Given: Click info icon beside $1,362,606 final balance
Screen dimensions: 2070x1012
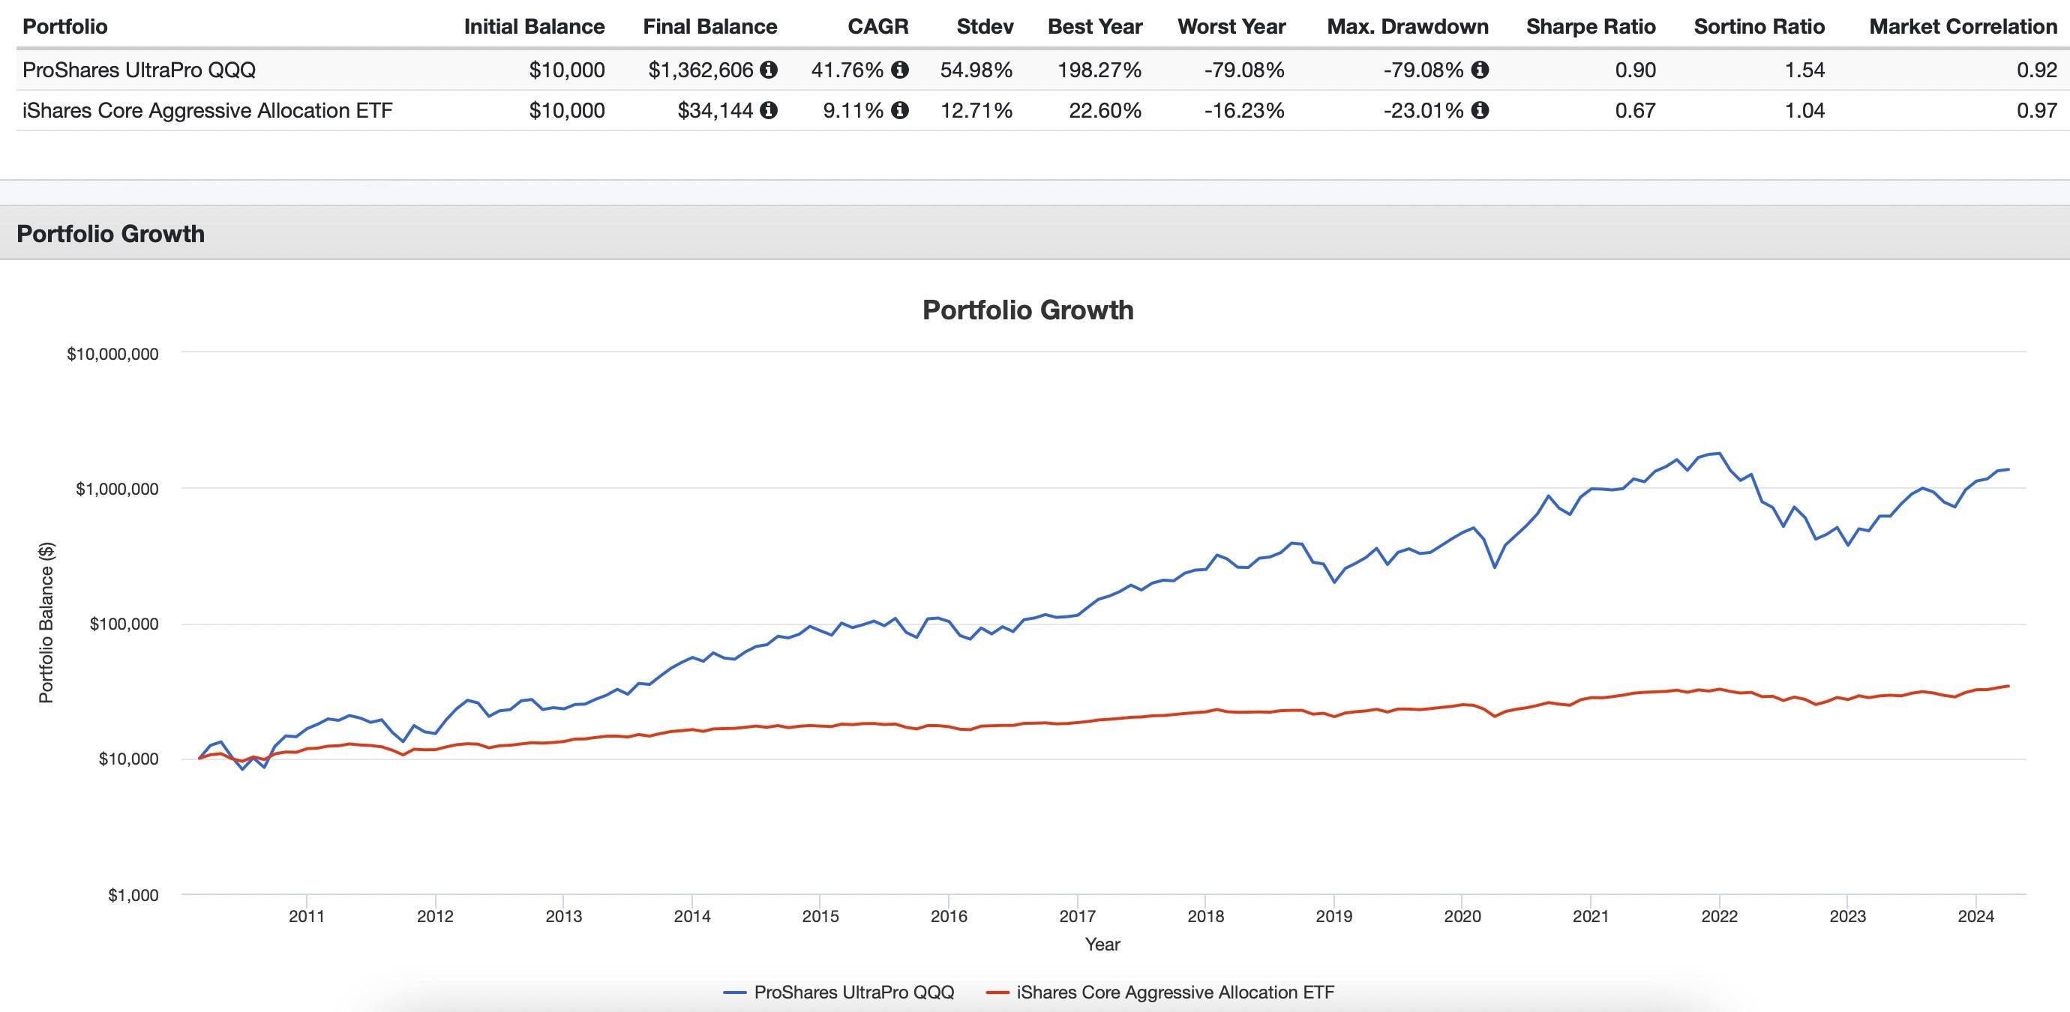Looking at the screenshot, I should pos(769,70).
